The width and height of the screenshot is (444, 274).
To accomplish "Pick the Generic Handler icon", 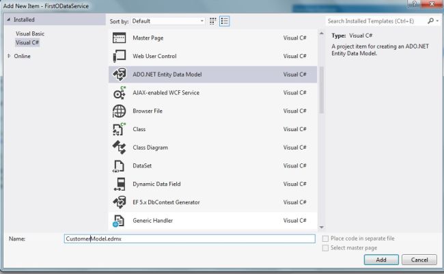I will 119,221.
